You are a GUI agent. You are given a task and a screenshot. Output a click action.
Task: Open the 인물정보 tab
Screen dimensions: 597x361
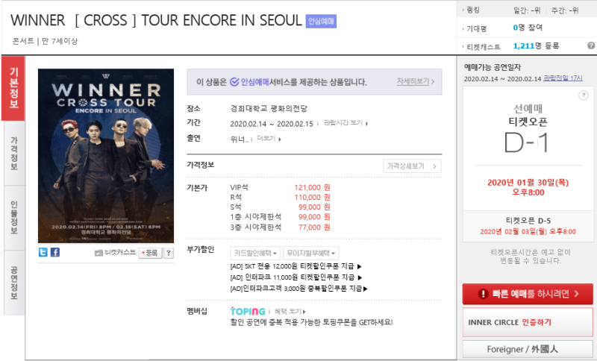pos(14,219)
